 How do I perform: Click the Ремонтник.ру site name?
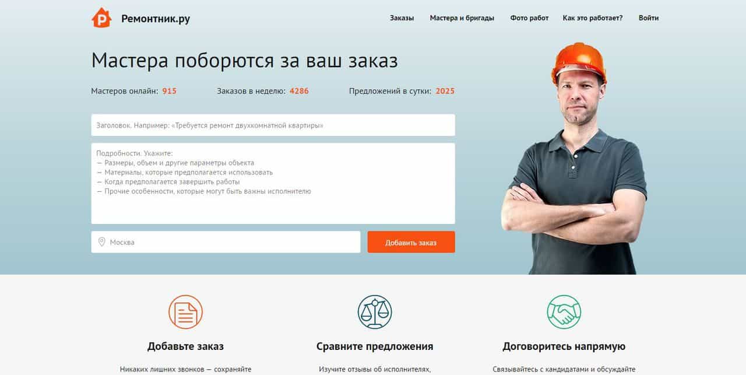coord(156,19)
